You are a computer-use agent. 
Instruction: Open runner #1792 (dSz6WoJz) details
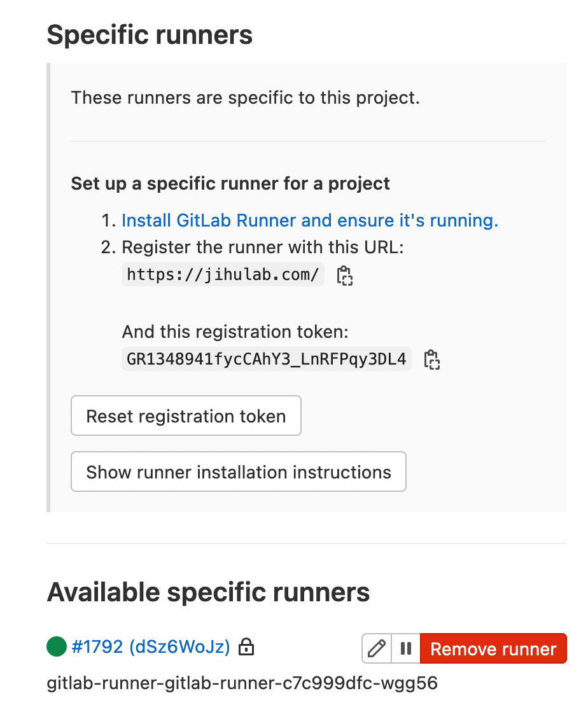(150, 647)
